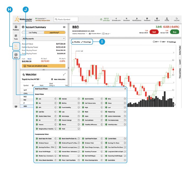Click the Reset cash link

click(x=29, y=59)
